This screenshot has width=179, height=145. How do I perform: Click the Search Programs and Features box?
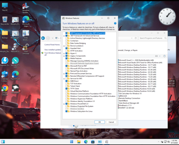pos(153,38)
